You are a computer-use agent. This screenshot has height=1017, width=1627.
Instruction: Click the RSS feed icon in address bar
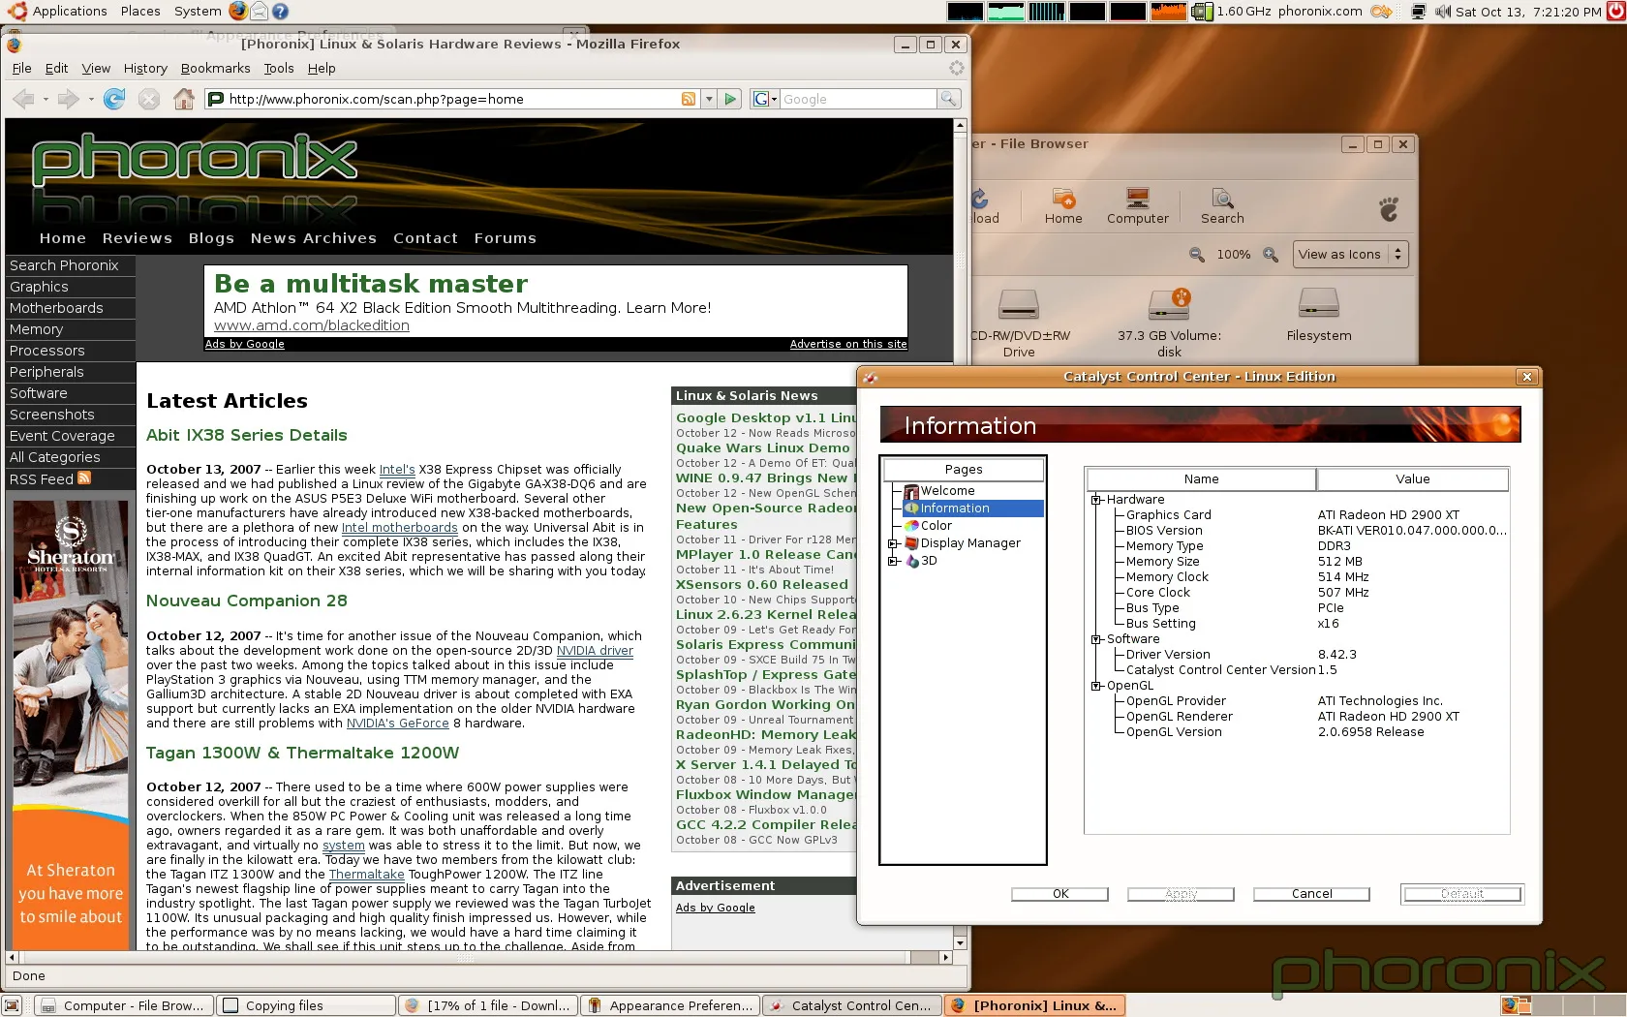(689, 99)
